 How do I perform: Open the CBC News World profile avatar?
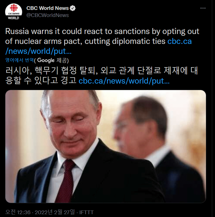click(14, 12)
